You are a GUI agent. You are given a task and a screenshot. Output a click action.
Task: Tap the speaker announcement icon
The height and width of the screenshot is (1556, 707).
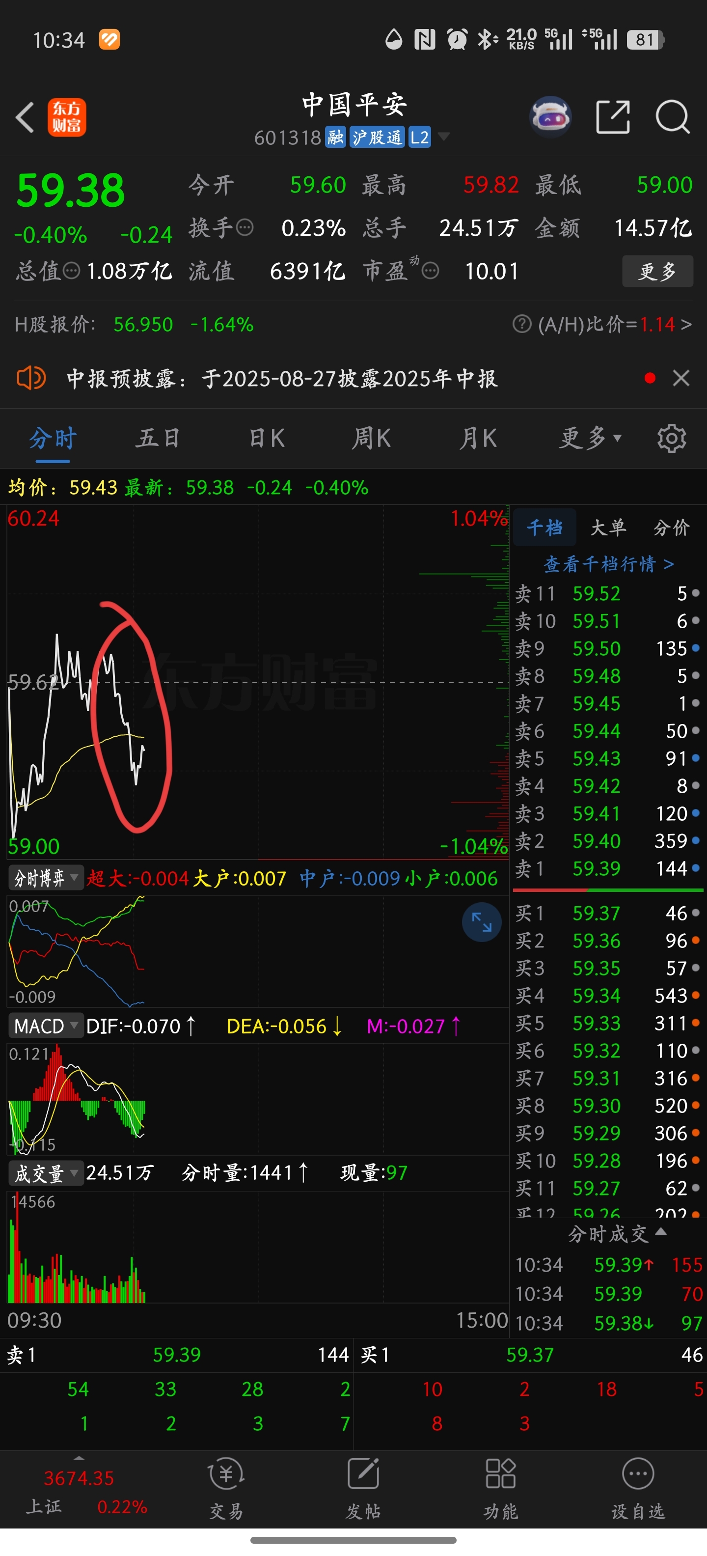click(x=31, y=379)
